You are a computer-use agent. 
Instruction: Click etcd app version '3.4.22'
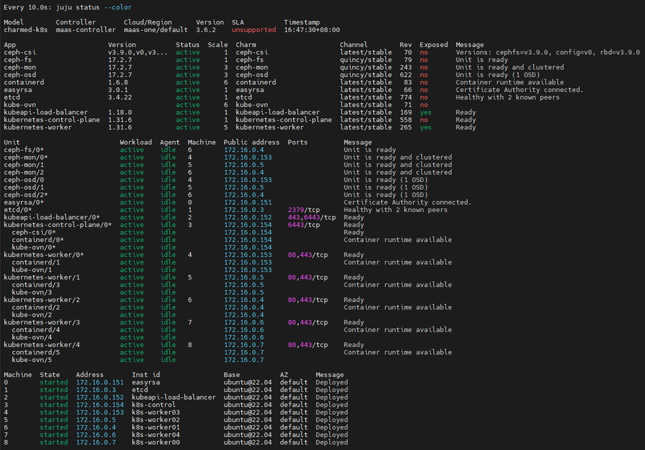(120, 97)
